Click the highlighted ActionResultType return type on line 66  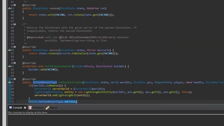tap(45, 82)
